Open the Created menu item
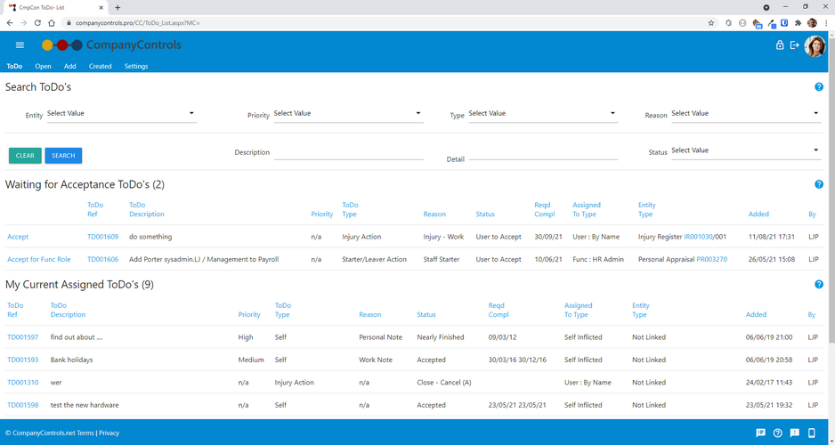835x445 pixels. tap(100, 67)
